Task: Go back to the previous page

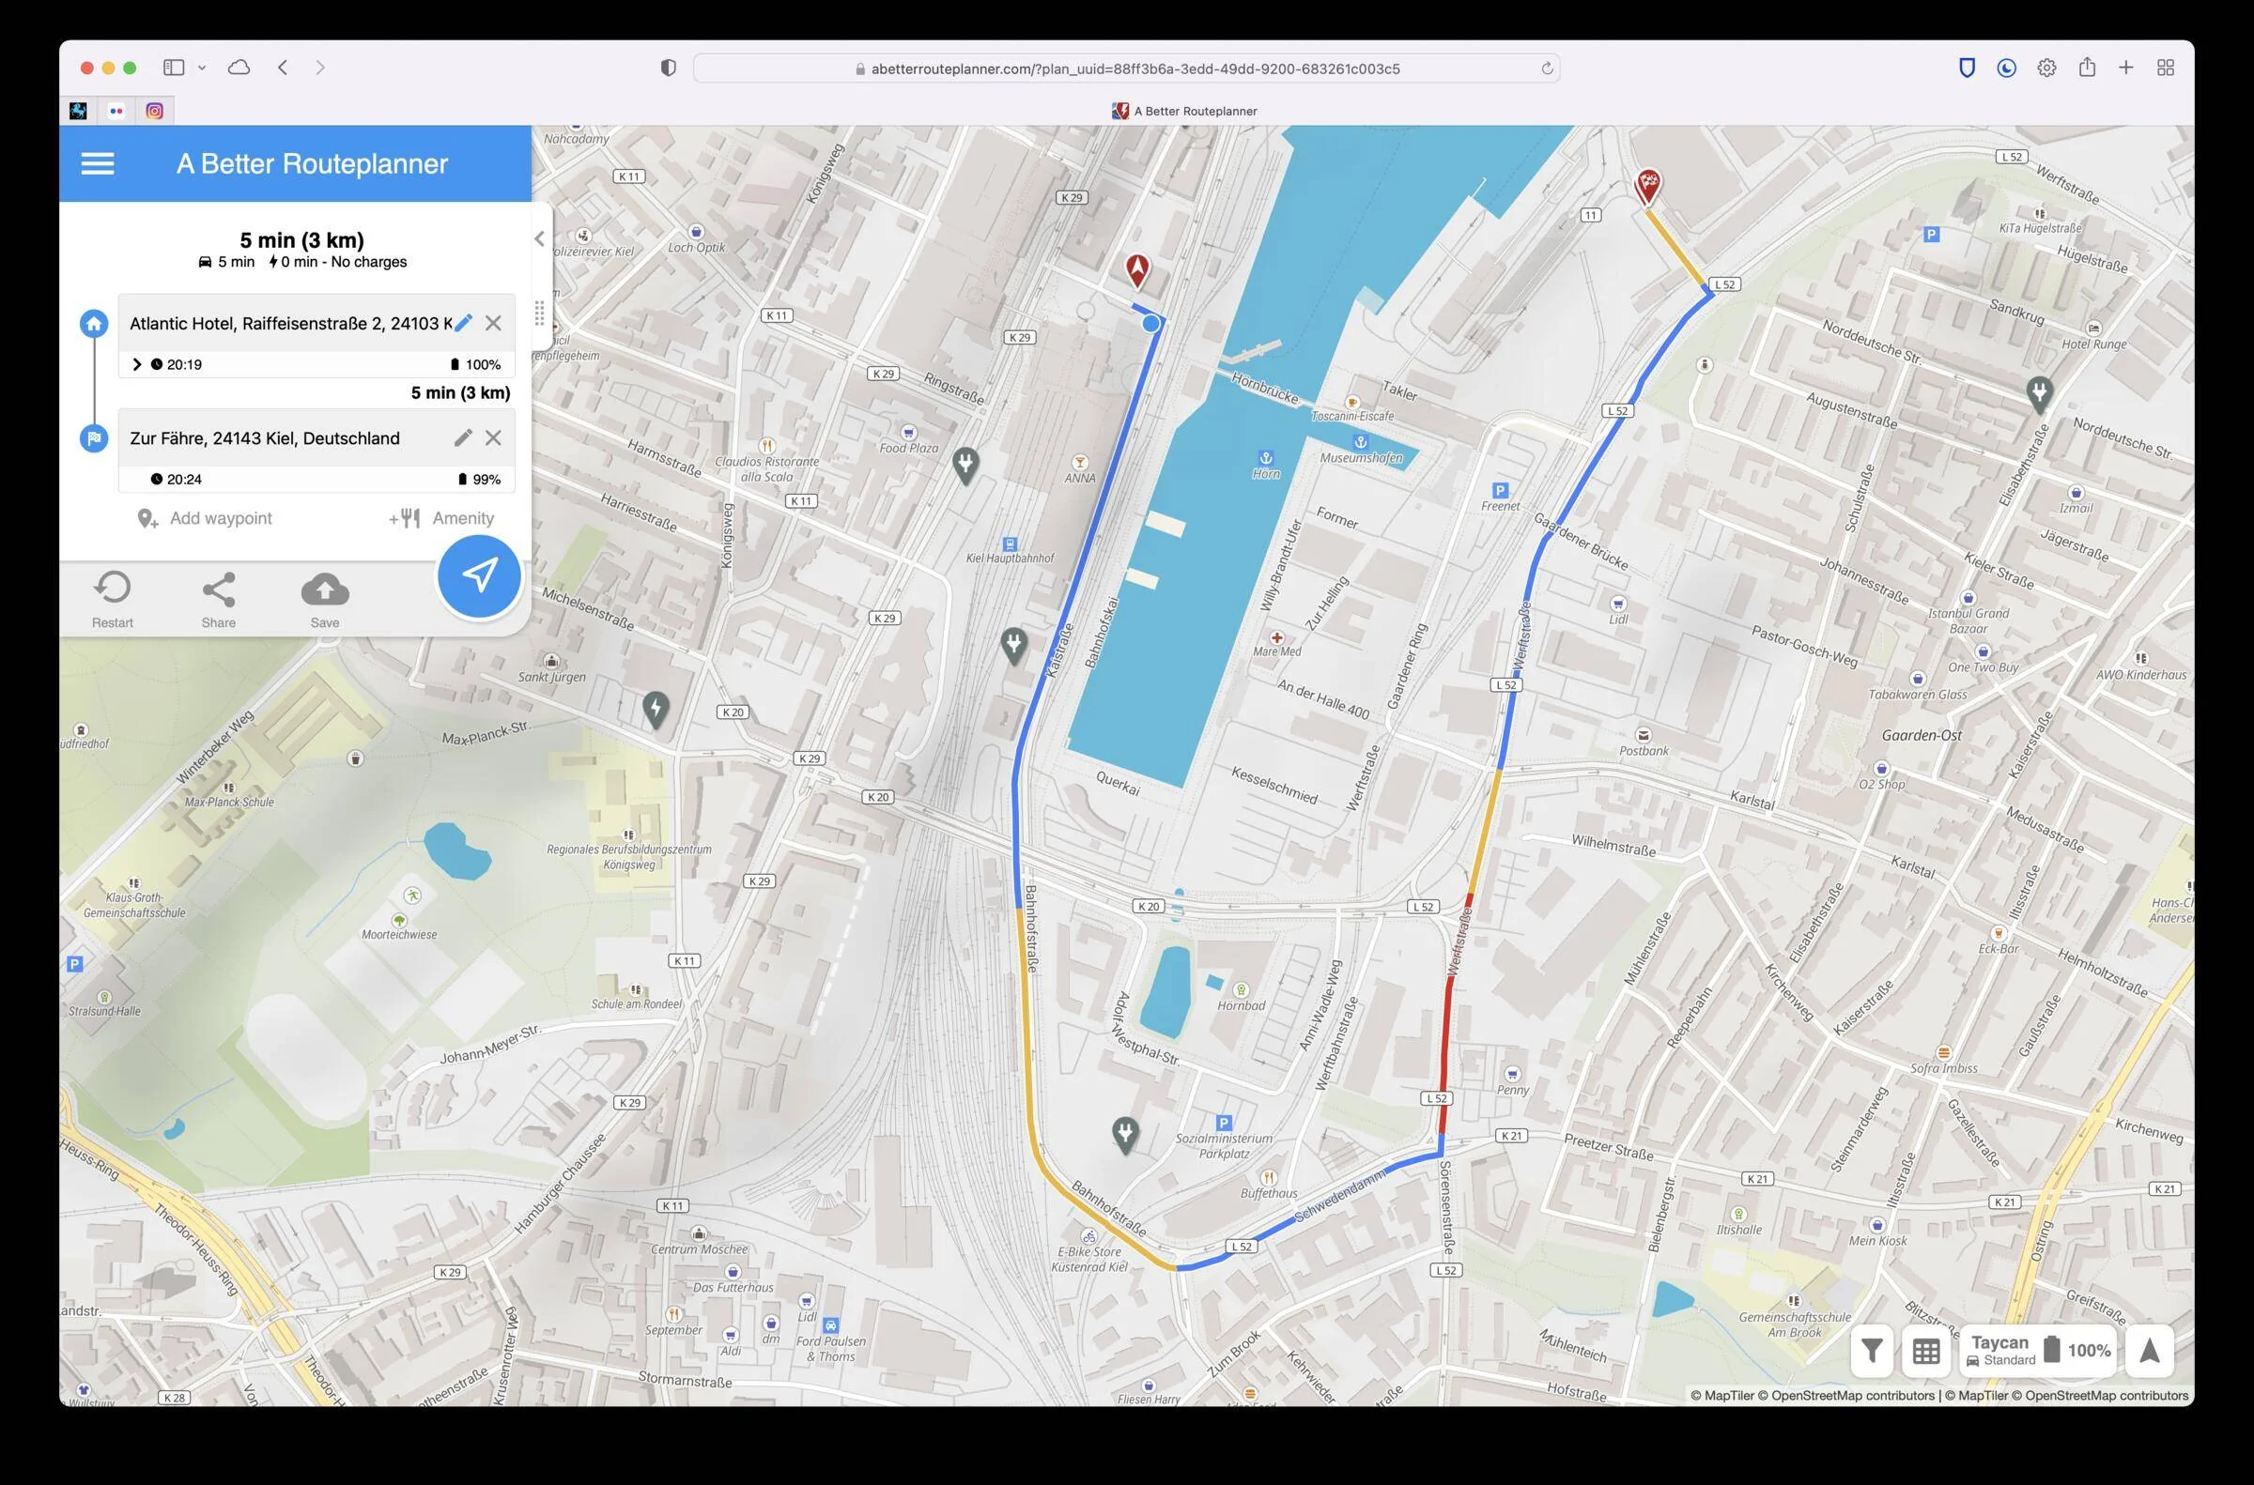Action: point(283,68)
